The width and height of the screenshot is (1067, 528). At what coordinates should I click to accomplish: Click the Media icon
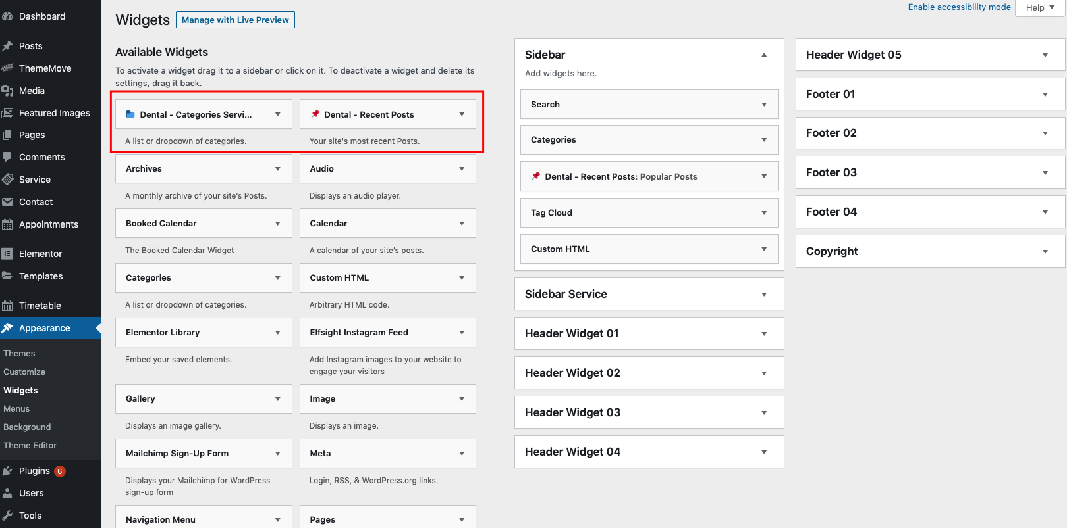7,91
